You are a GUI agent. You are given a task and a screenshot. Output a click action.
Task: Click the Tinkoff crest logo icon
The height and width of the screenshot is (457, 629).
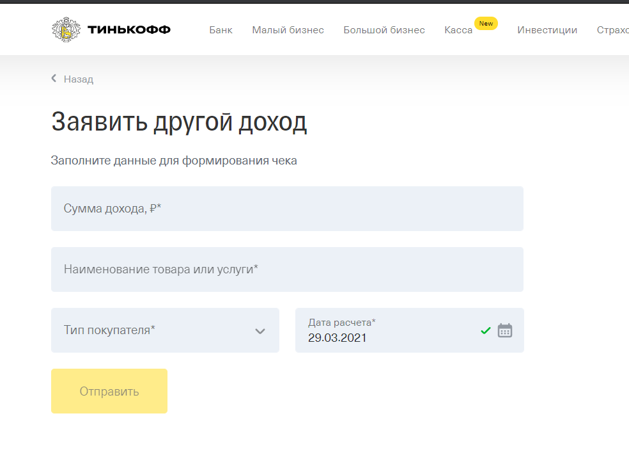point(66,29)
